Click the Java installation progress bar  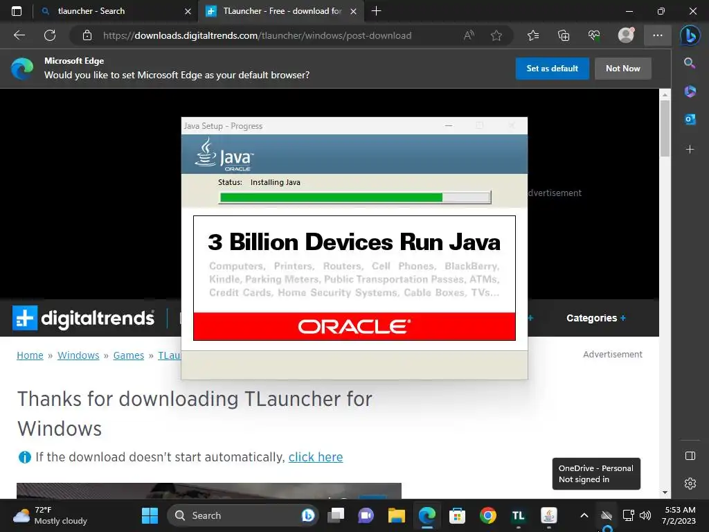[x=355, y=197]
